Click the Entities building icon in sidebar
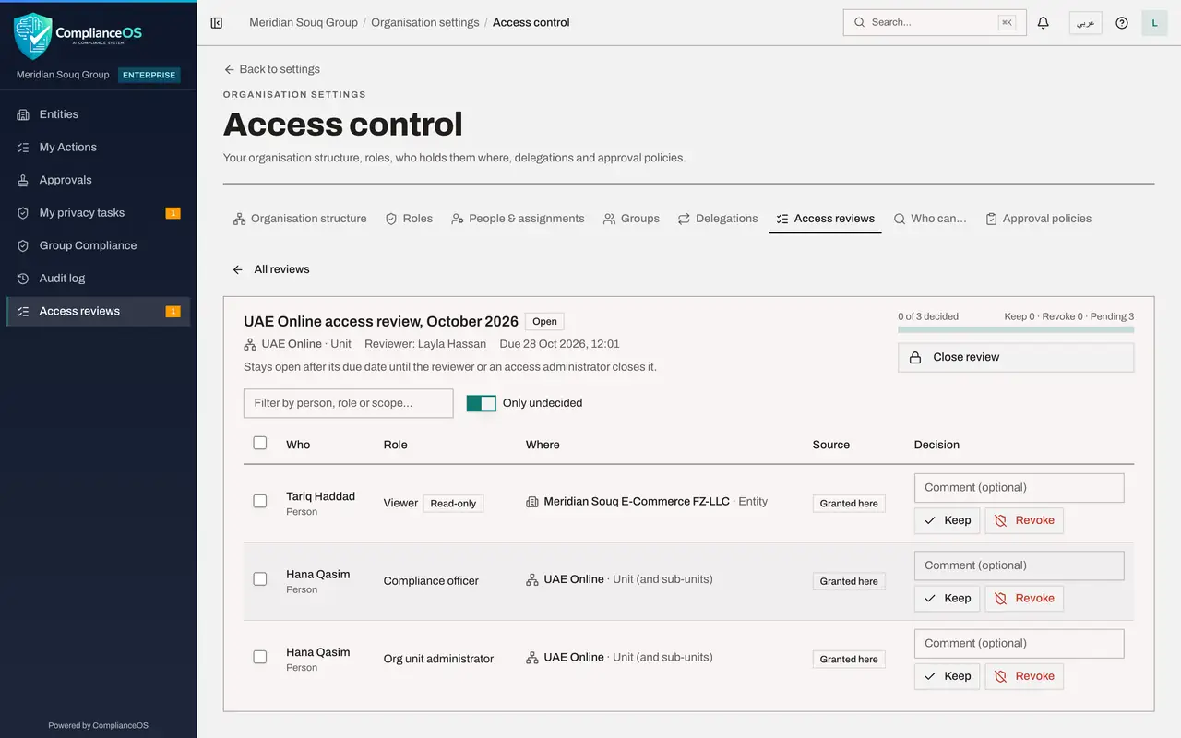1181x738 pixels. pyautogui.click(x=23, y=114)
